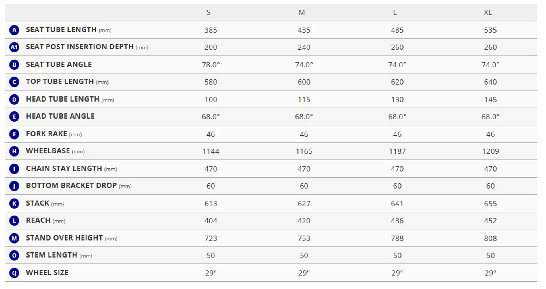Image resolution: width=546 pixels, height=289 pixels.
Task: Click the C icon next to Top Tube Length
Action: [x=14, y=82]
